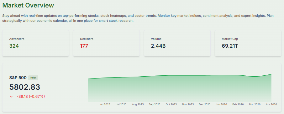Viewport: 284px width, 114px height.
Task: Click the Jul 2025 axis label
Action: 121,104
